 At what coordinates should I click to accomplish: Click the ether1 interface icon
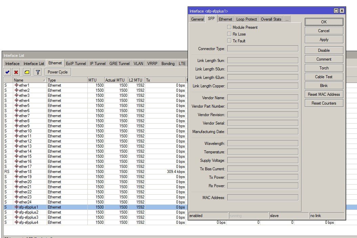16,85
